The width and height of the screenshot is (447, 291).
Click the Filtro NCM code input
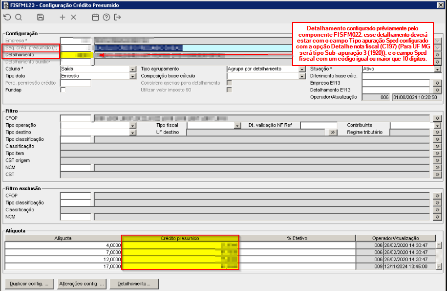coord(76,167)
